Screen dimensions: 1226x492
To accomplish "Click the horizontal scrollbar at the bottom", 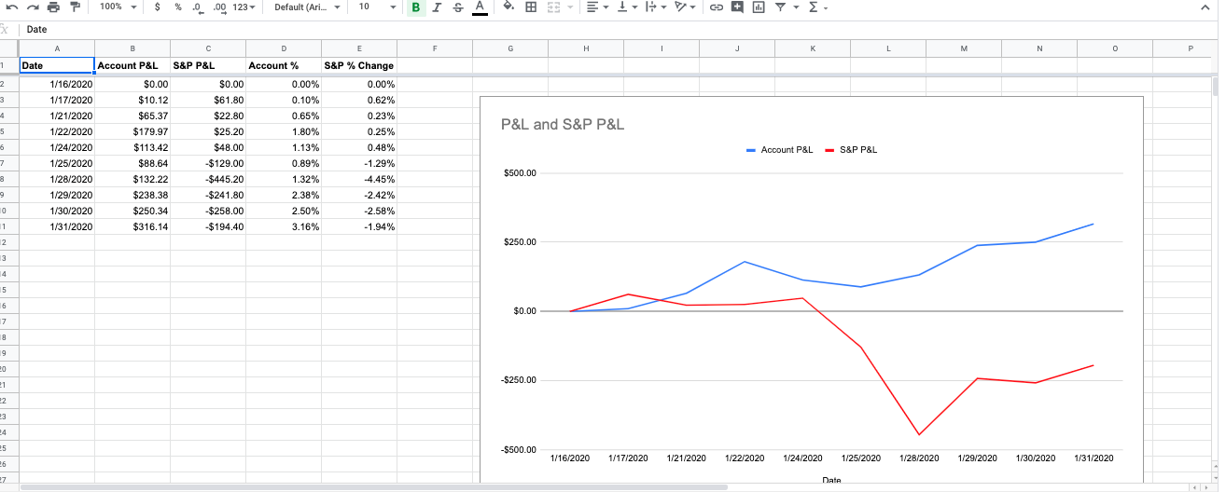I will [373, 486].
